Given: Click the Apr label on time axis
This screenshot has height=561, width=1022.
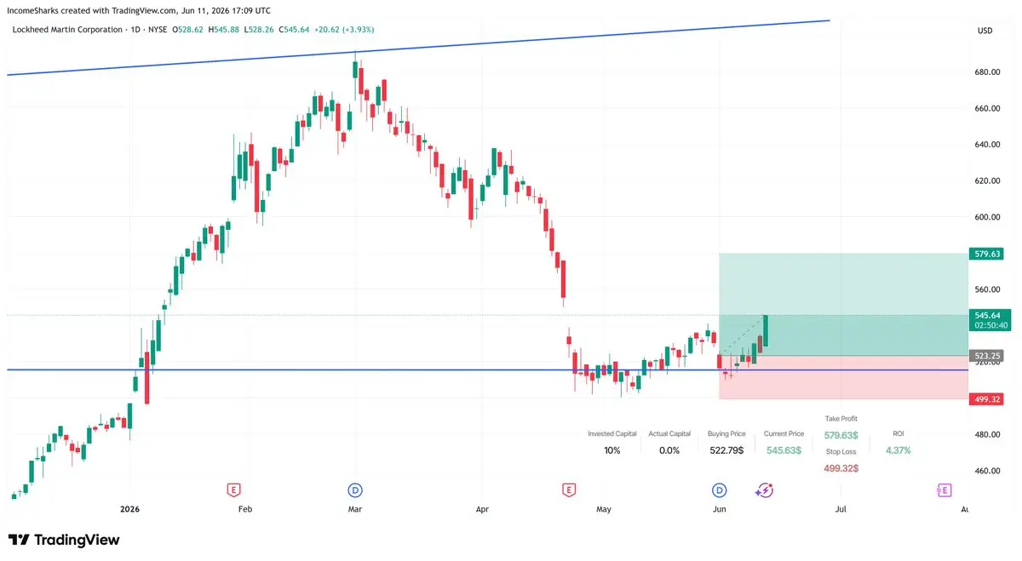Looking at the screenshot, I should [482, 509].
